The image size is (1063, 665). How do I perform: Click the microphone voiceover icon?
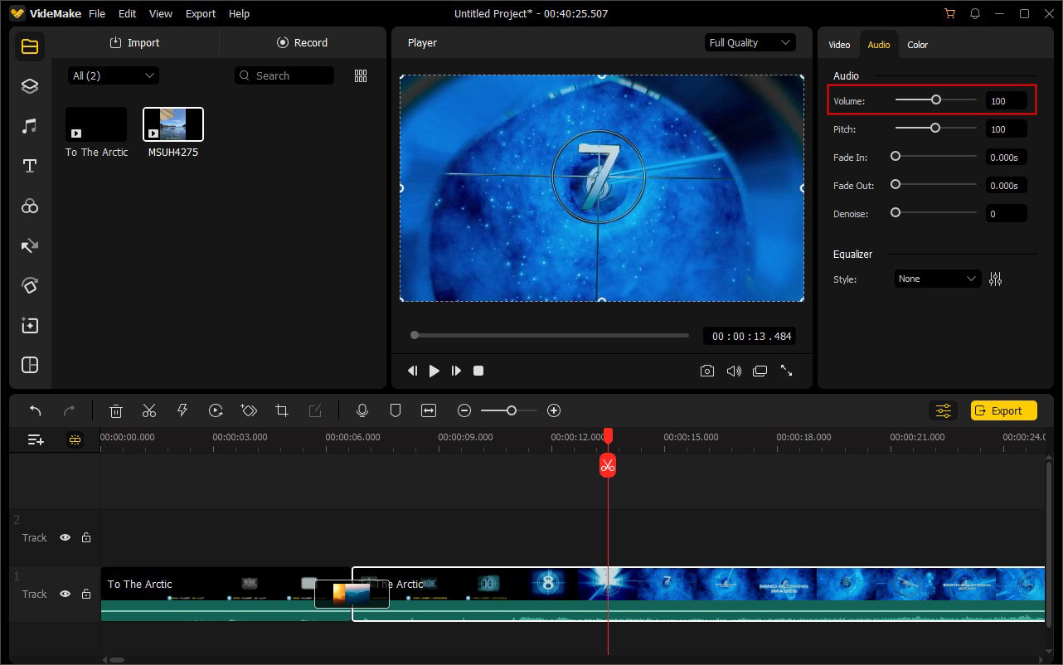[x=362, y=410]
